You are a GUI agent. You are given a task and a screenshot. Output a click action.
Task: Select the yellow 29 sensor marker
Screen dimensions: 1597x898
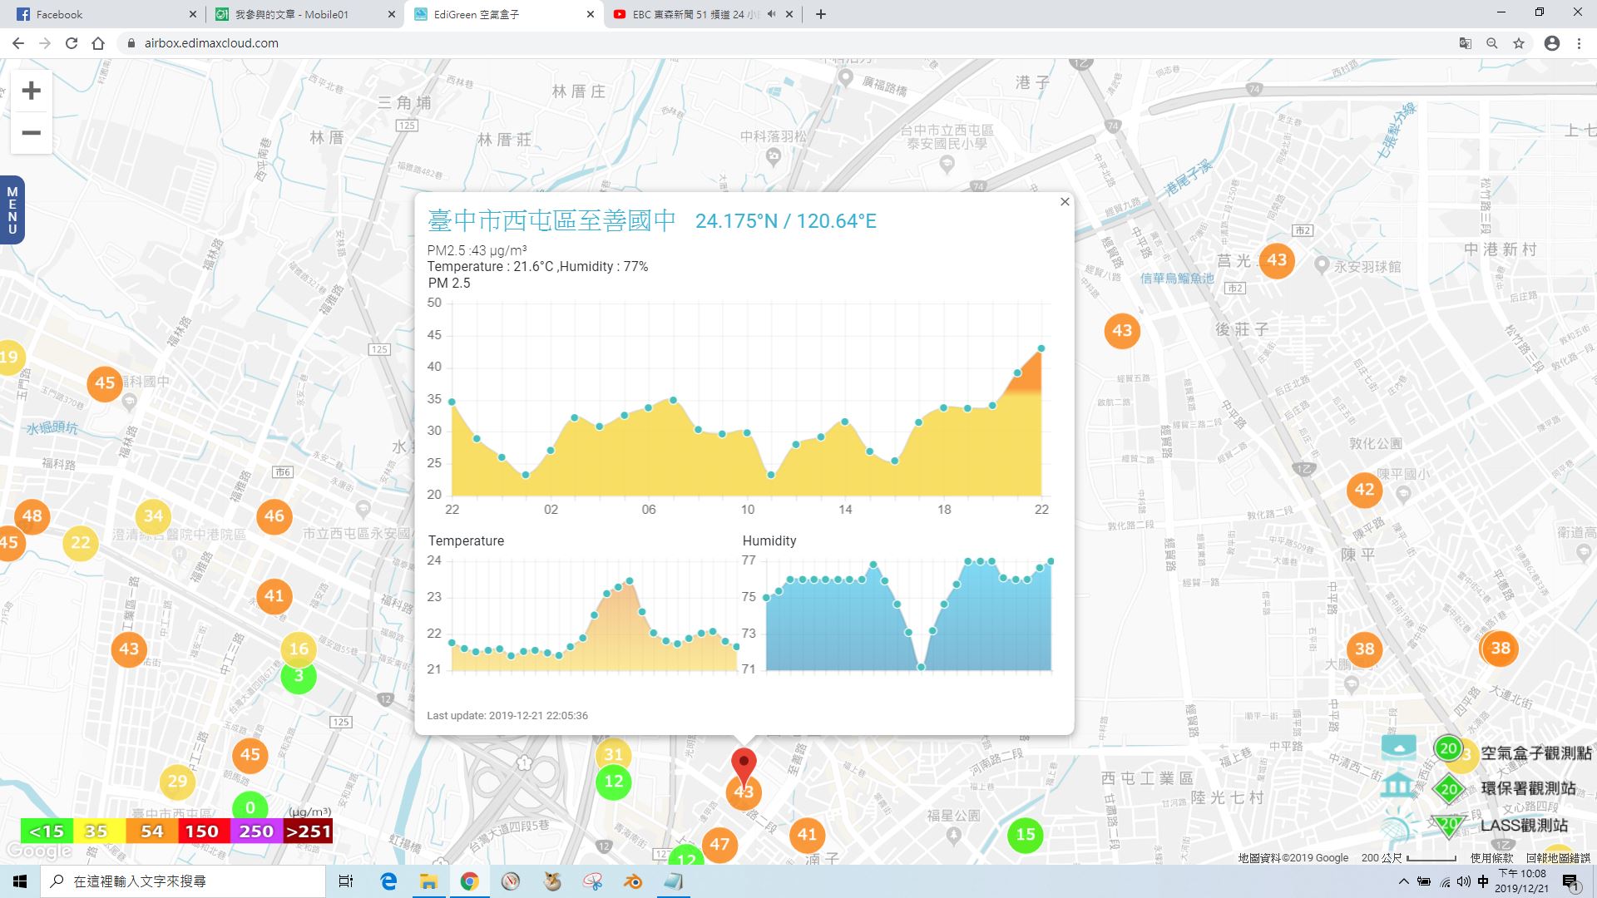(x=177, y=781)
